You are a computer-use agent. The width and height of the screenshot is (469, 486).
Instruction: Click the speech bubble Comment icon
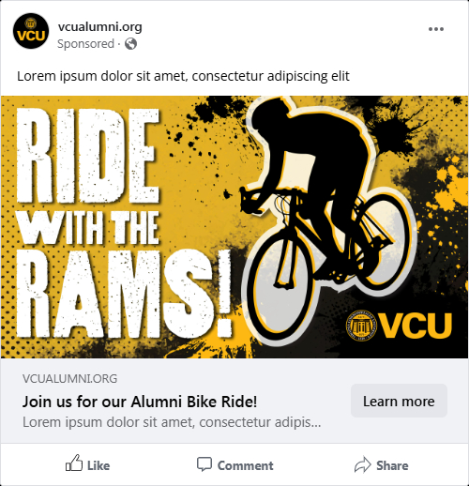pyautogui.click(x=204, y=464)
